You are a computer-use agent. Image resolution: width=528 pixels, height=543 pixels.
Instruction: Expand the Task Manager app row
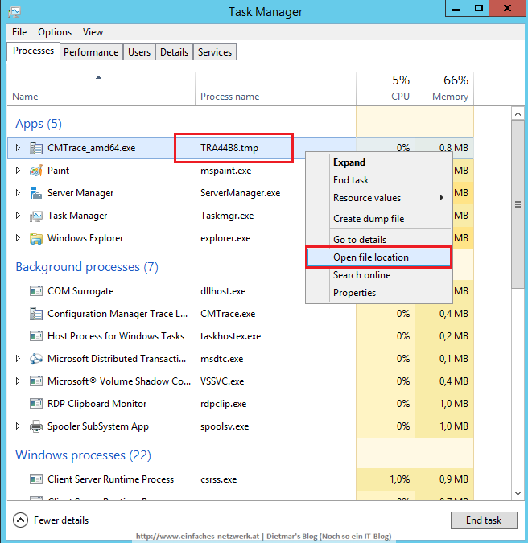[x=18, y=216]
